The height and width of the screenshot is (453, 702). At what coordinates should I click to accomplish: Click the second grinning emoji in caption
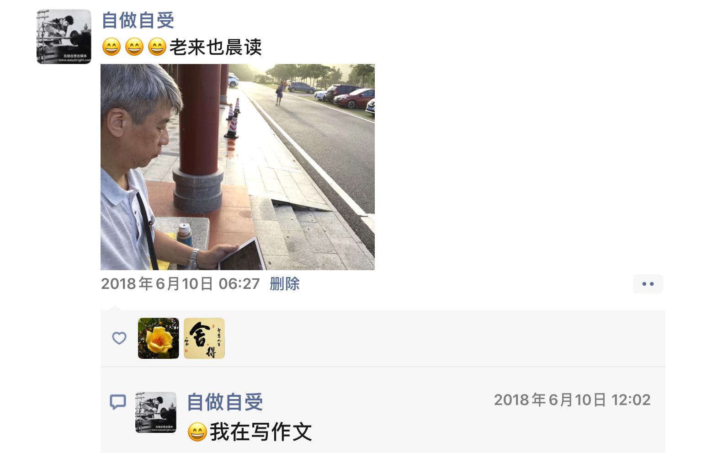(x=134, y=47)
